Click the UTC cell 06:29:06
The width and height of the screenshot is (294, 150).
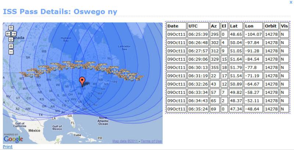[x=198, y=59]
